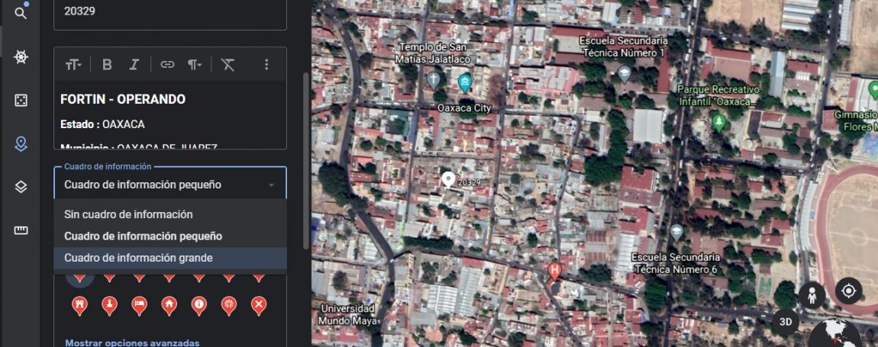Choose the castle placemark icon

[x=79, y=306]
